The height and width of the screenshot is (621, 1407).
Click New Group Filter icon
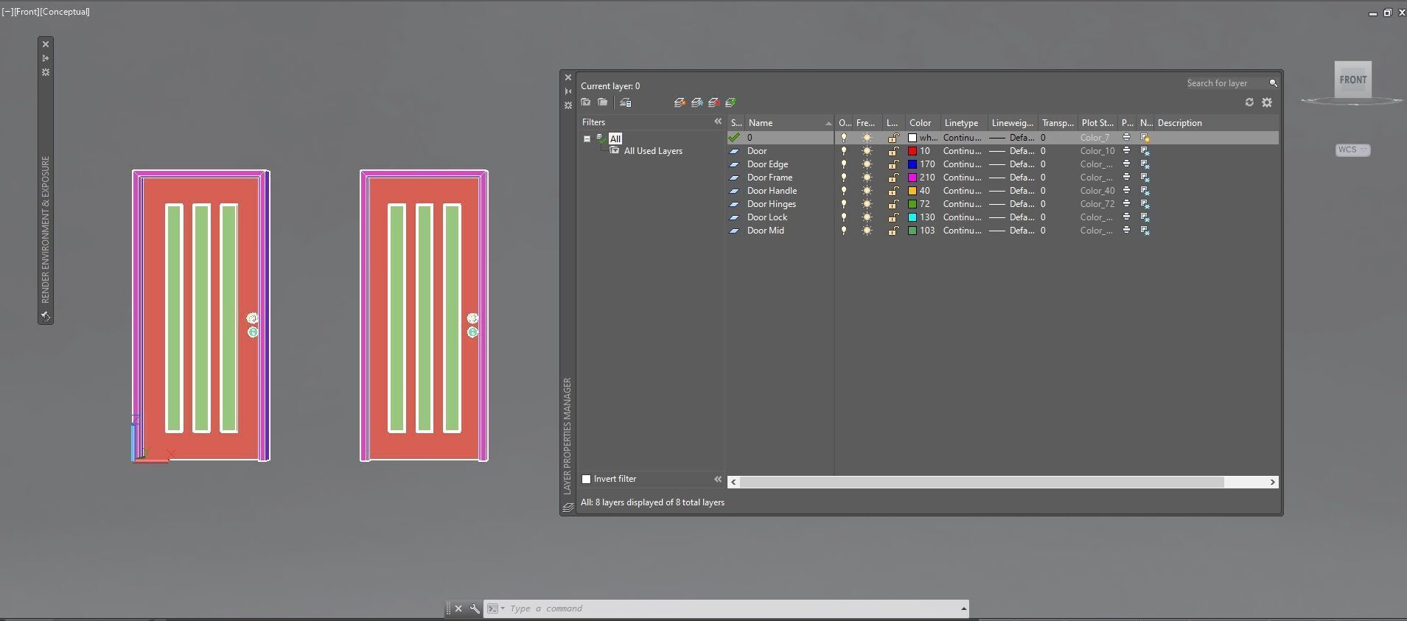click(603, 102)
